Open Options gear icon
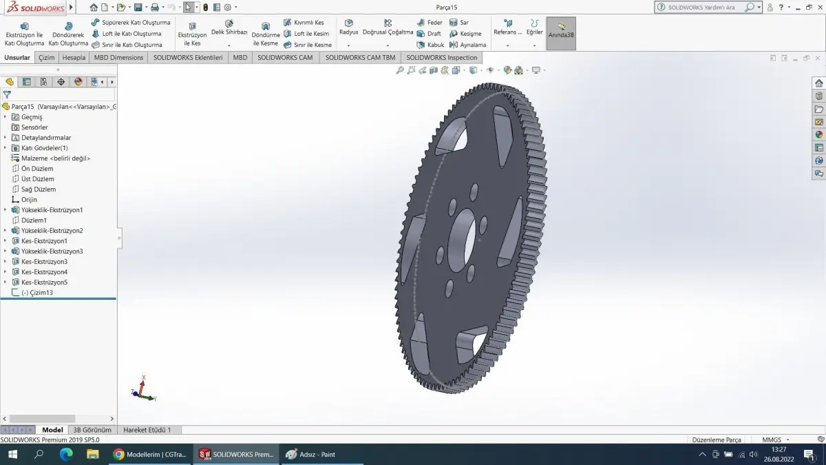The height and width of the screenshot is (465, 826). point(227,7)
